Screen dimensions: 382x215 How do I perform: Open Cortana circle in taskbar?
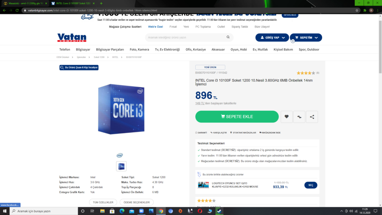[x=83, y=211]
